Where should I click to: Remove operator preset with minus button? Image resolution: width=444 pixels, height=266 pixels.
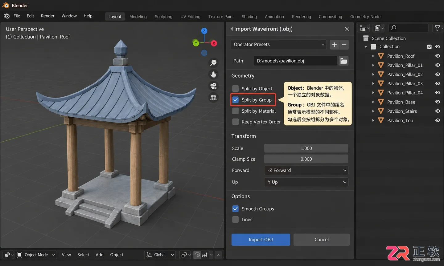(344, 45)
